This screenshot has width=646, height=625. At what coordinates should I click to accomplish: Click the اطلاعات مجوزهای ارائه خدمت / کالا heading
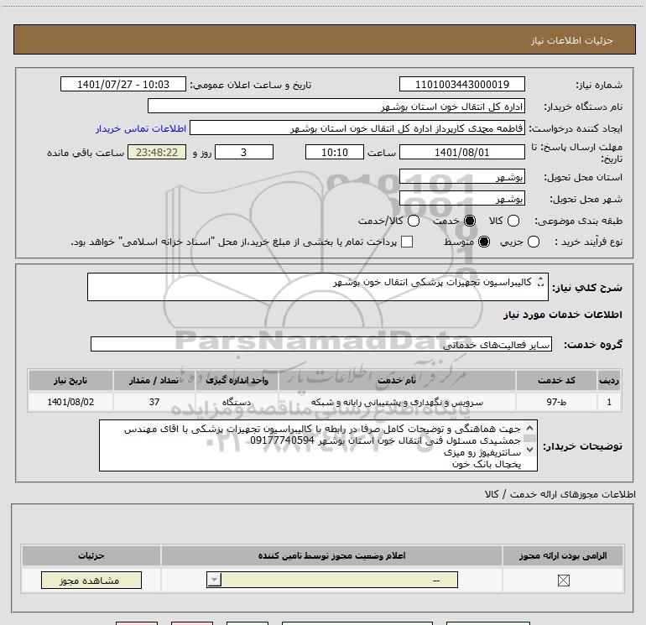pyautogui.click(x=560, y=494)
